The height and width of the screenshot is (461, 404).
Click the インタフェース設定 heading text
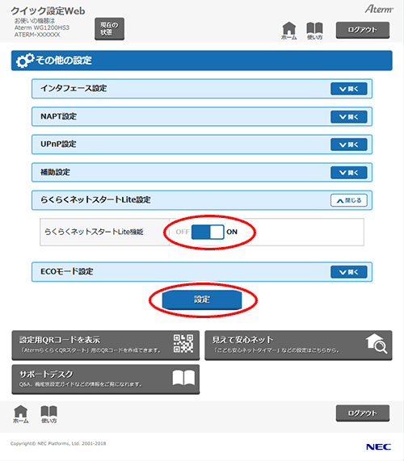74,89
